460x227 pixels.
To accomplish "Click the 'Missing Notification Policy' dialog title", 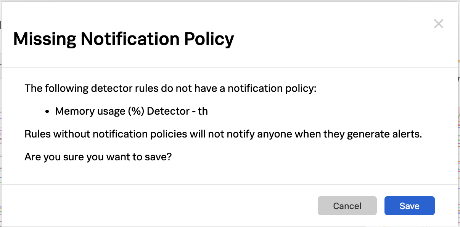I will pyautogui.click(x=124, y=38).
